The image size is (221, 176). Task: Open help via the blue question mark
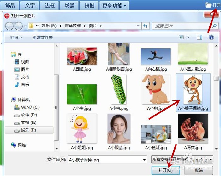[211, 37]
